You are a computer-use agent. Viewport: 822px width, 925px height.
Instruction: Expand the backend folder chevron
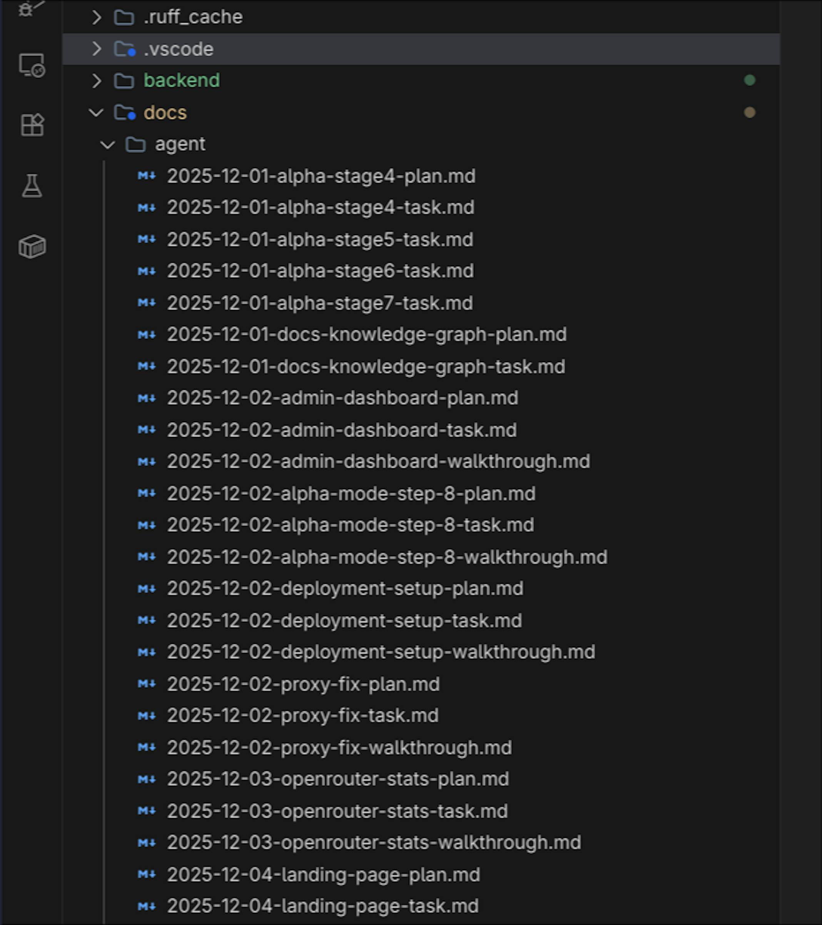96,80
